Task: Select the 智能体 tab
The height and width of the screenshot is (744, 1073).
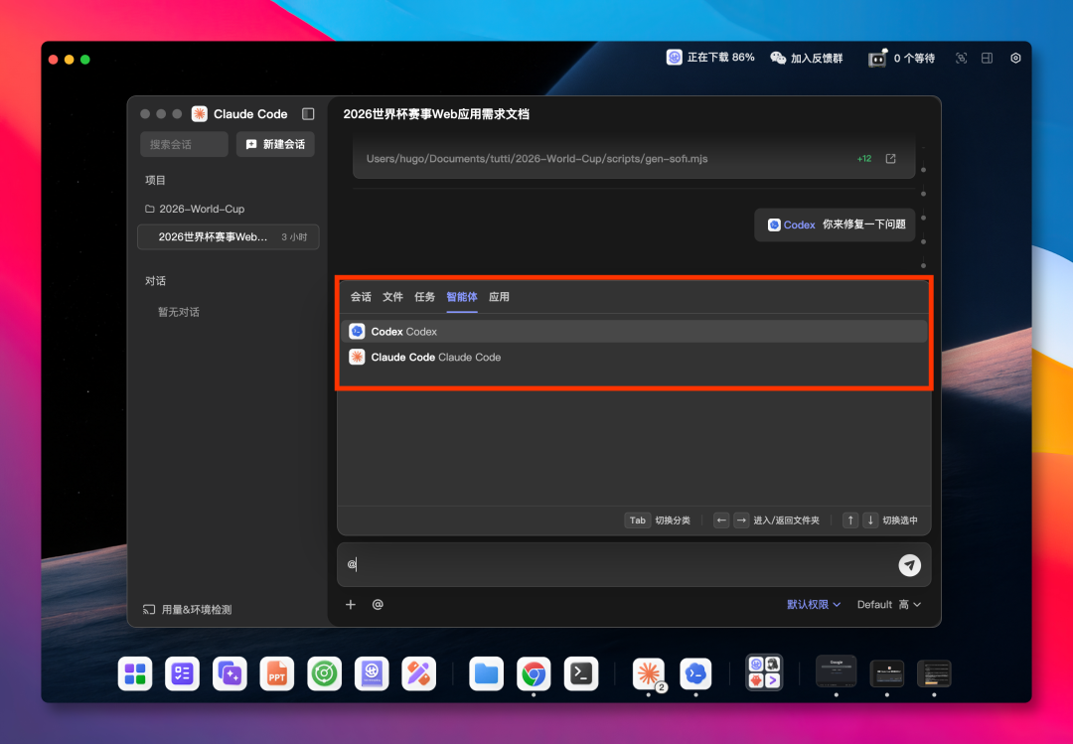Action: click(462, 296)
